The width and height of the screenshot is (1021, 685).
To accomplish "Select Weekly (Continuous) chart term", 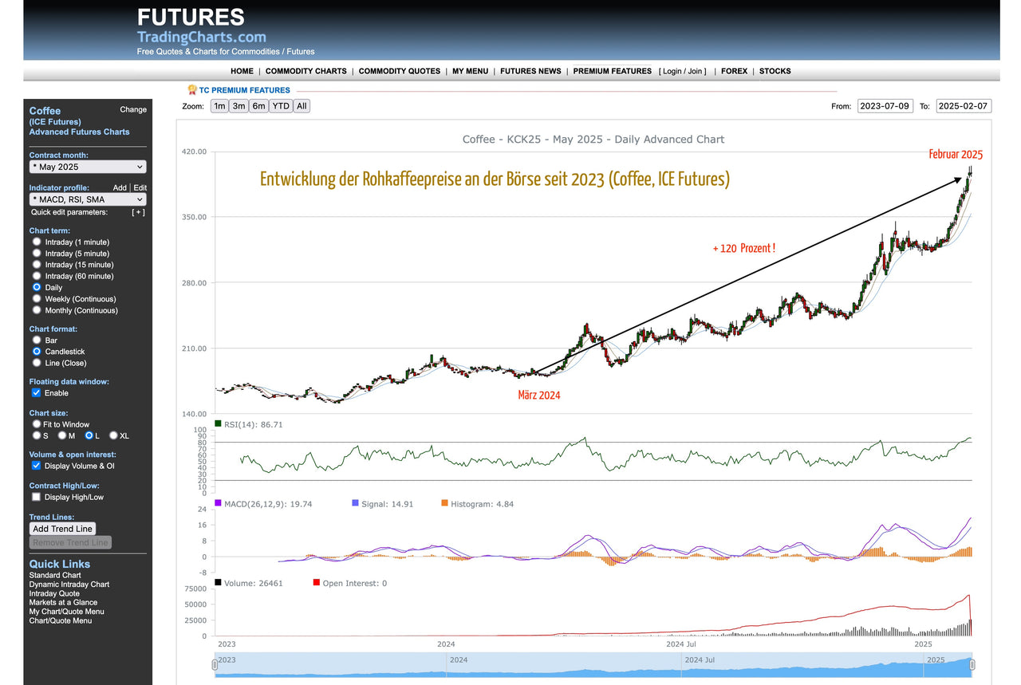I will (x=37, y=299).
